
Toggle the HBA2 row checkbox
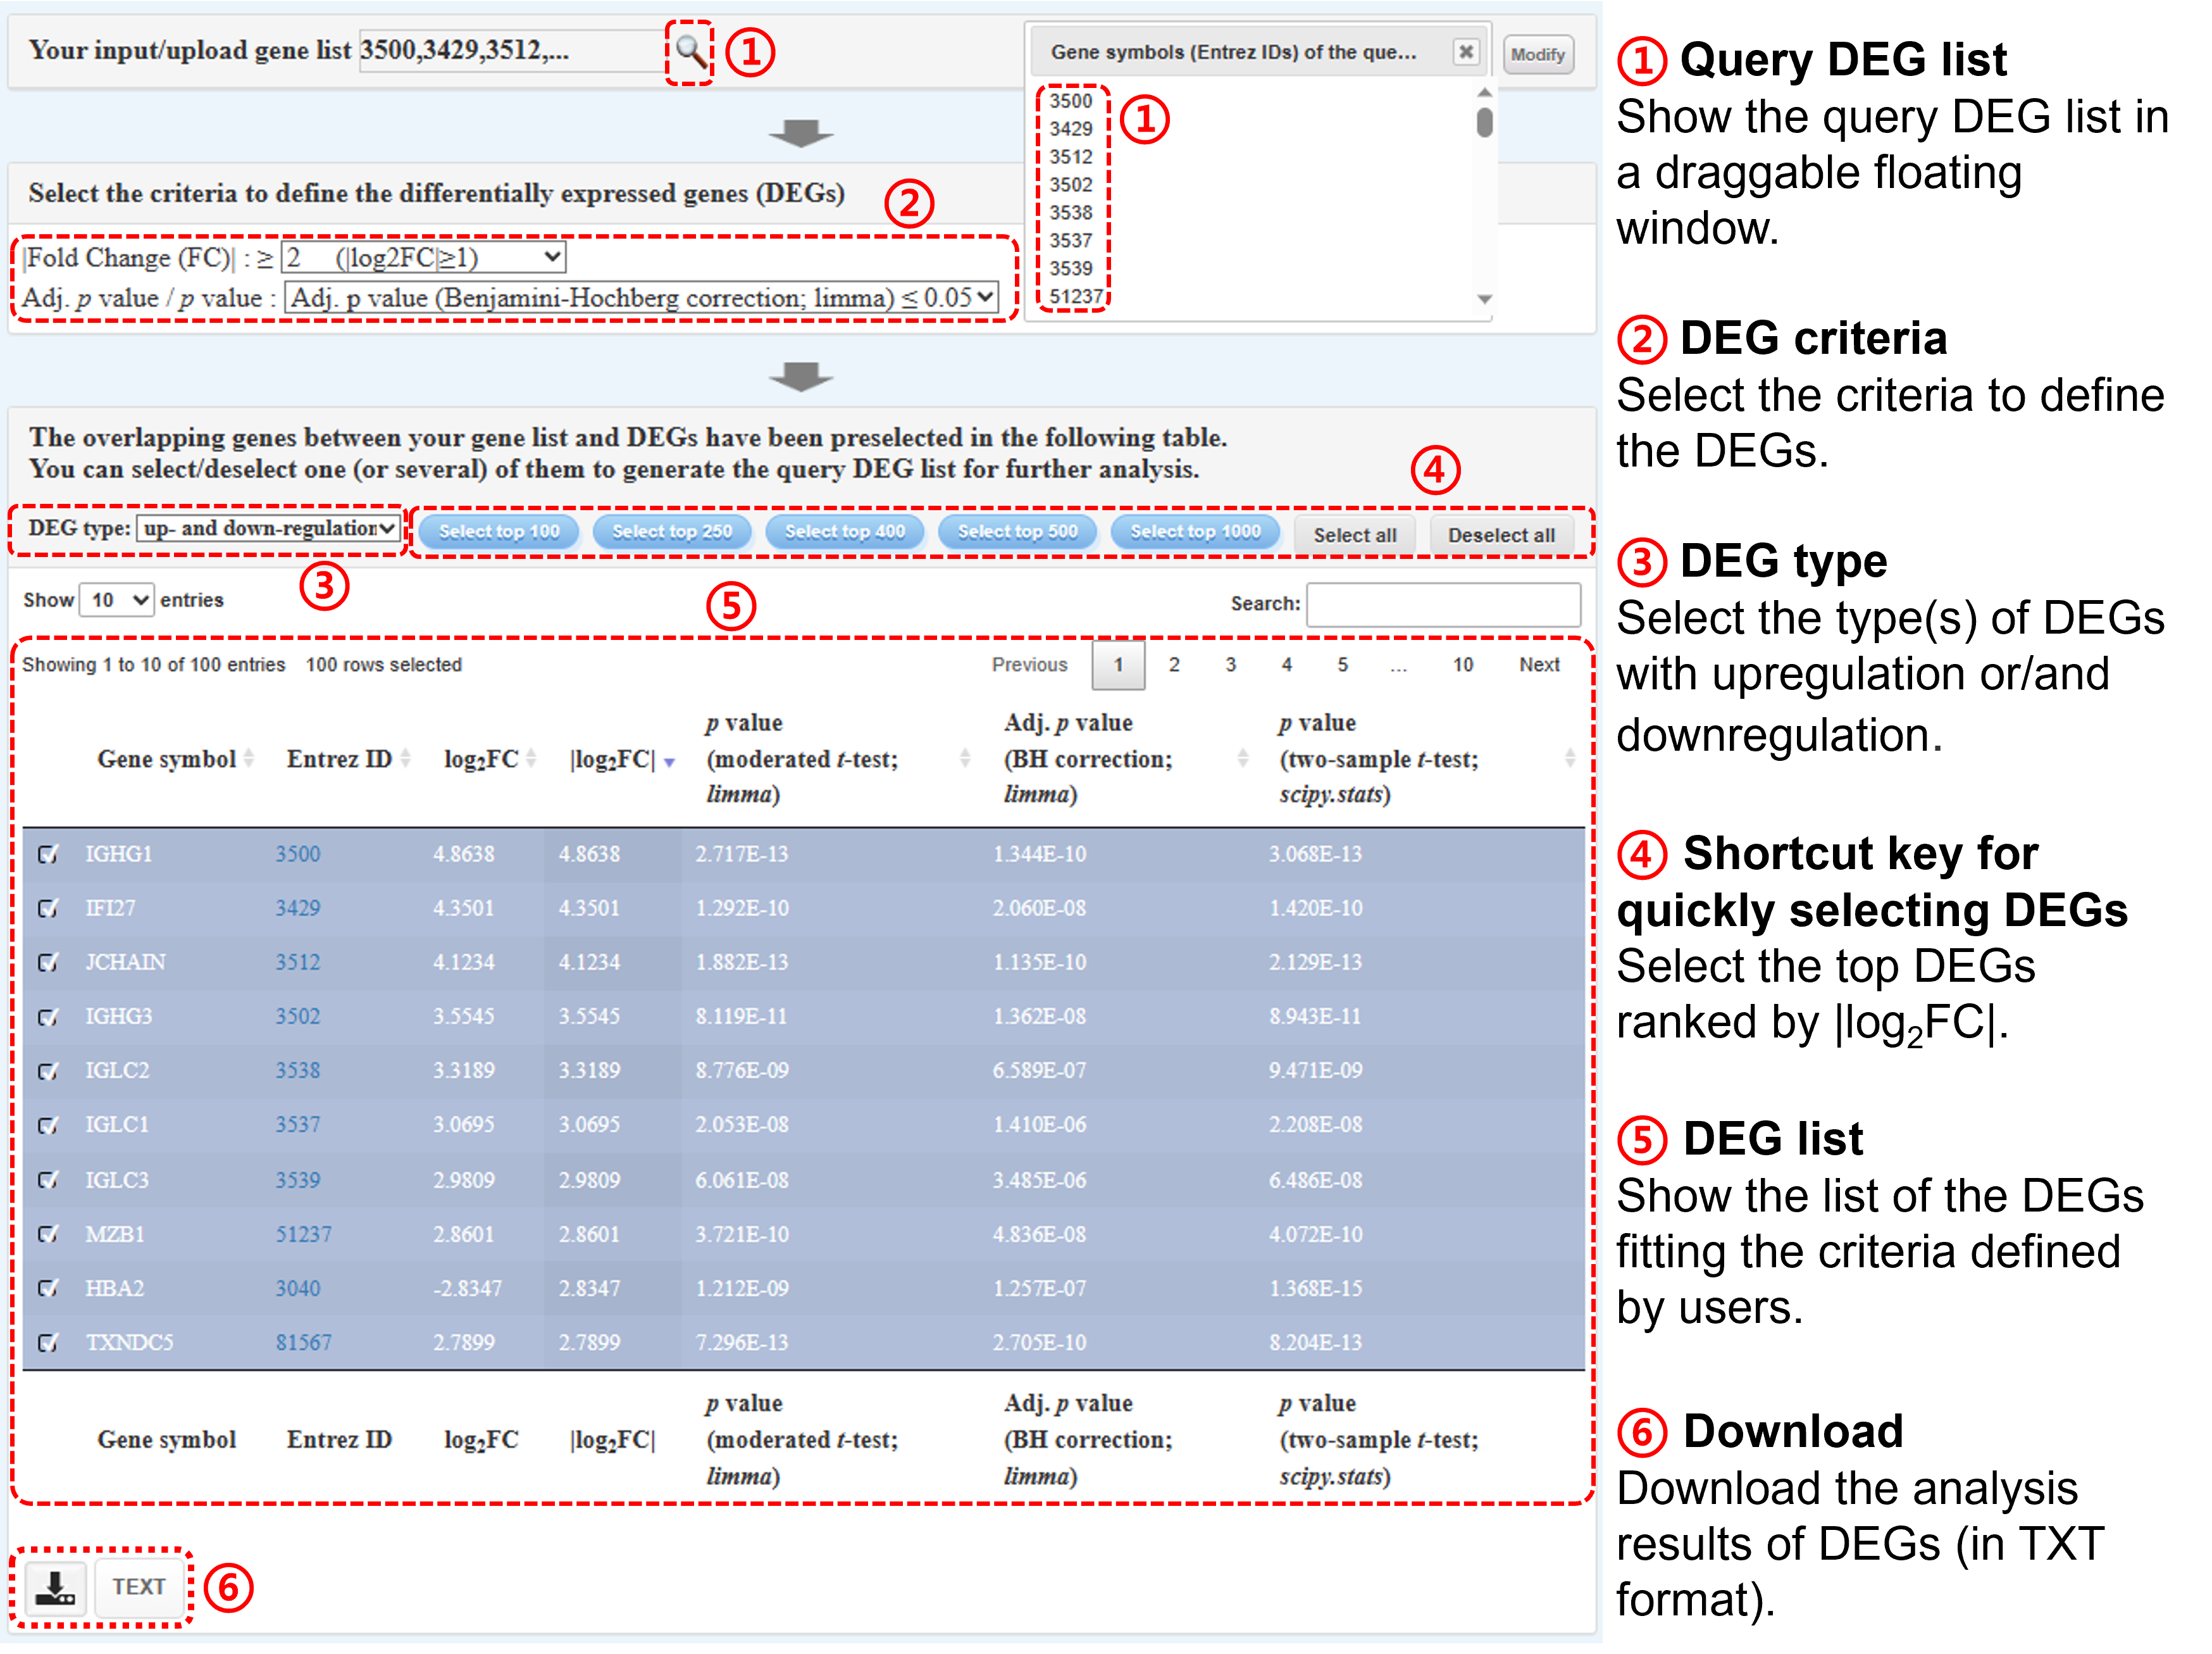pos(47,1289)
